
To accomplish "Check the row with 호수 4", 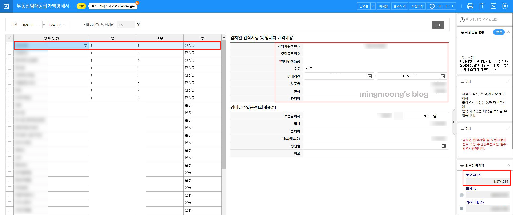I will tap(9, 60).
